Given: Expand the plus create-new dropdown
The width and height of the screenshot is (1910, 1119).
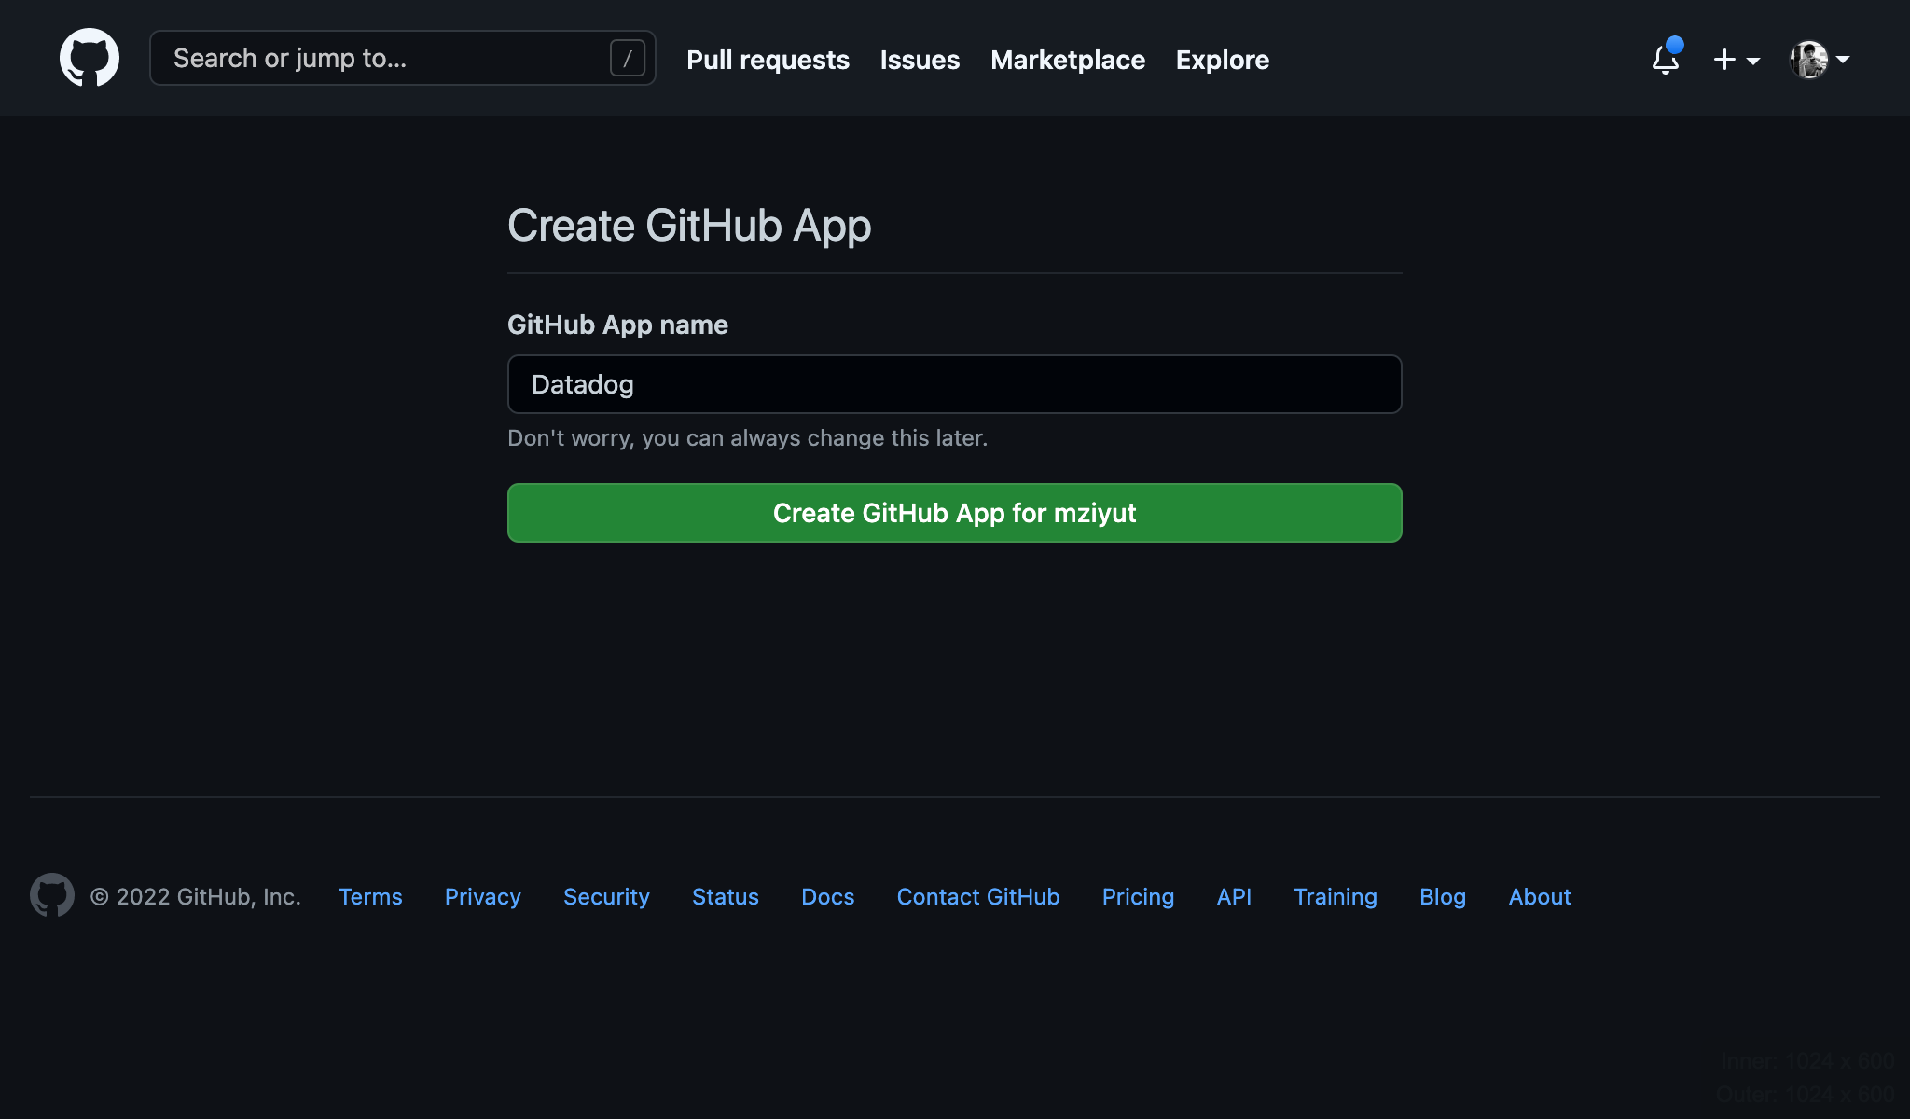Looking at the screenshot, I should point(1737,60).
